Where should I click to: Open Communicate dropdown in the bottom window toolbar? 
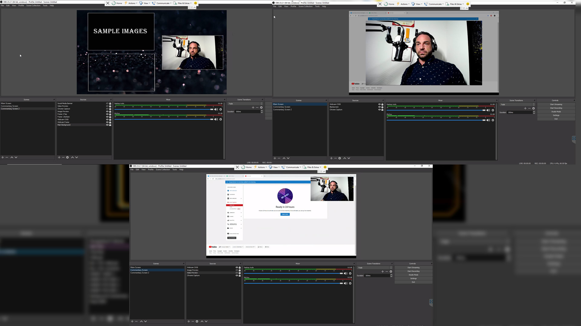coord(292,167)
